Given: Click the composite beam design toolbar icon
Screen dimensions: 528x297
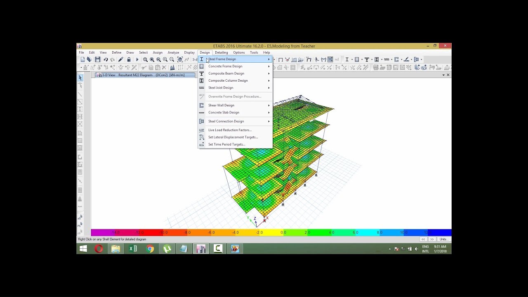Looking at the screenshot, I should [367, 59].
